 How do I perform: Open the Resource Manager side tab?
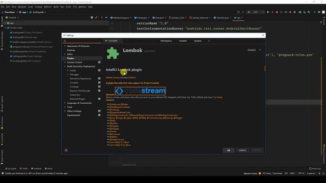2,41
